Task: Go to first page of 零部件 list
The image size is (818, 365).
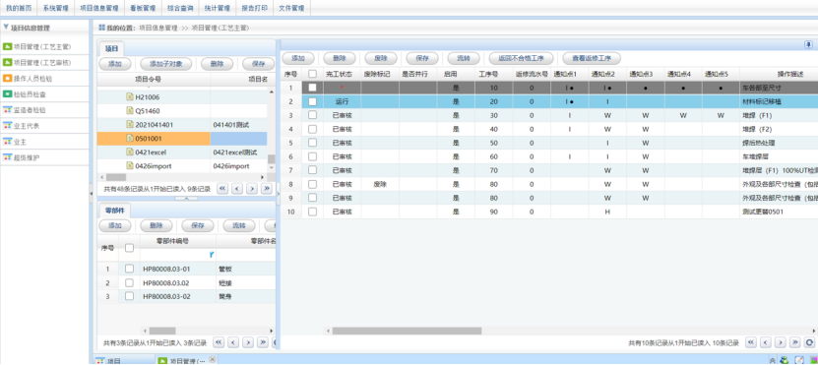Action: pyautogui.click(x=219, y=342)
